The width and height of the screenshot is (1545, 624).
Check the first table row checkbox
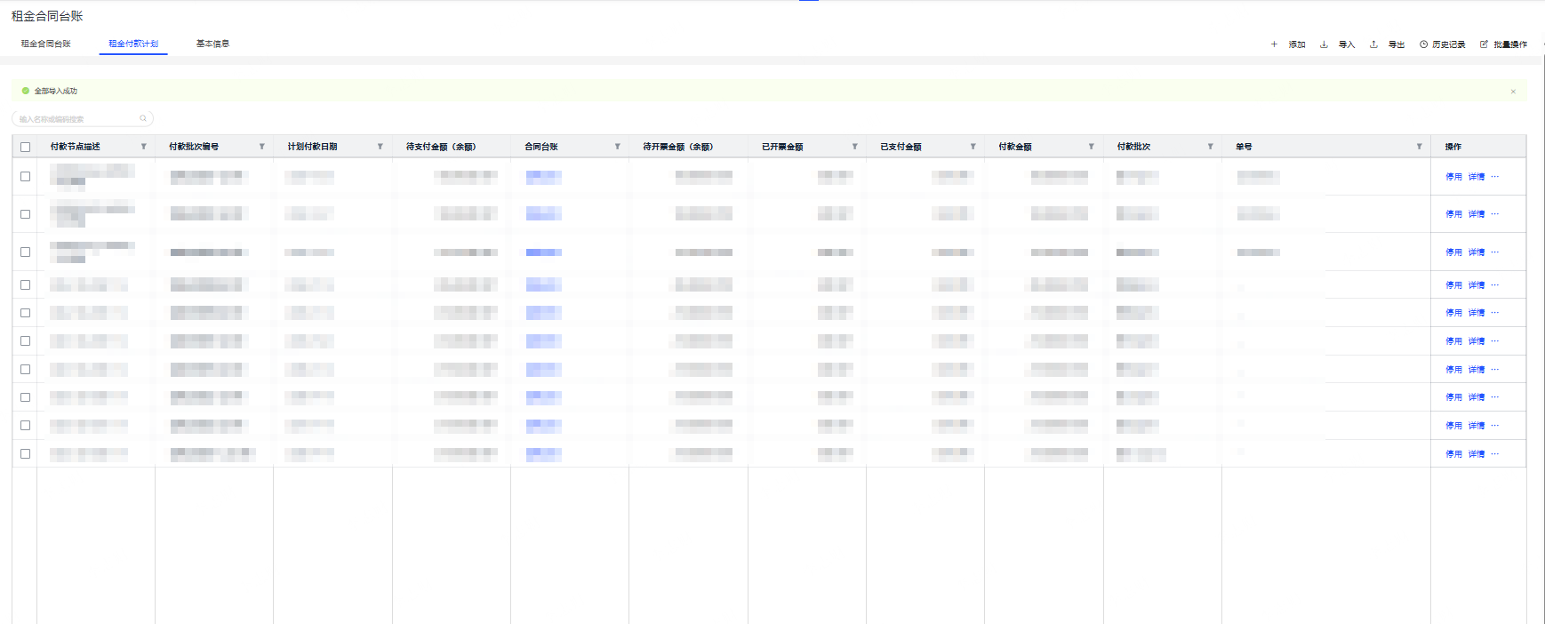(x=26, y=177)
